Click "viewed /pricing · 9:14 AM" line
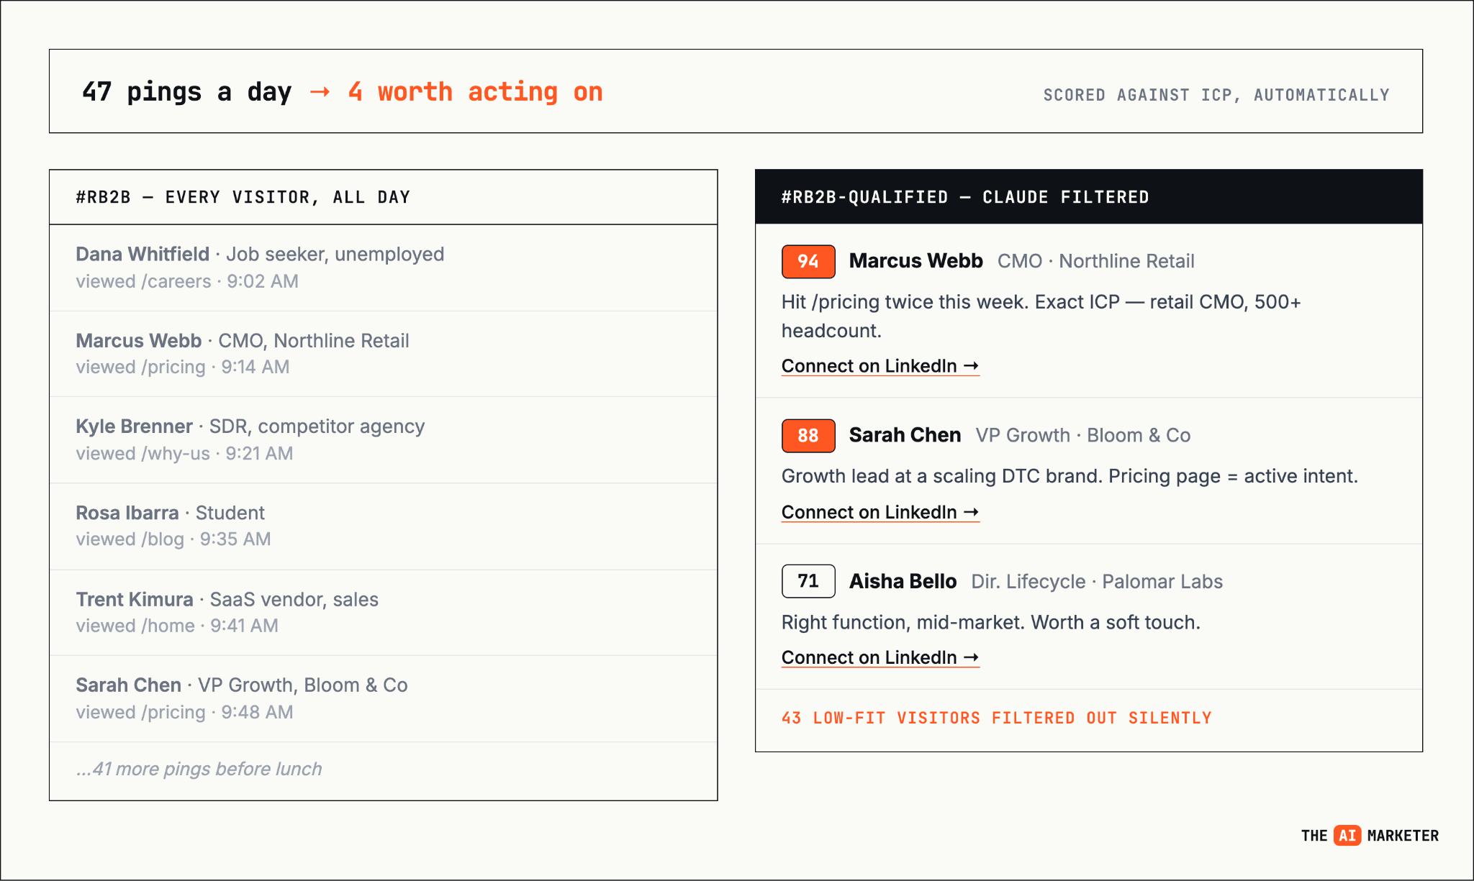Viewport: 1474px width, 881px height. point(183,367)
